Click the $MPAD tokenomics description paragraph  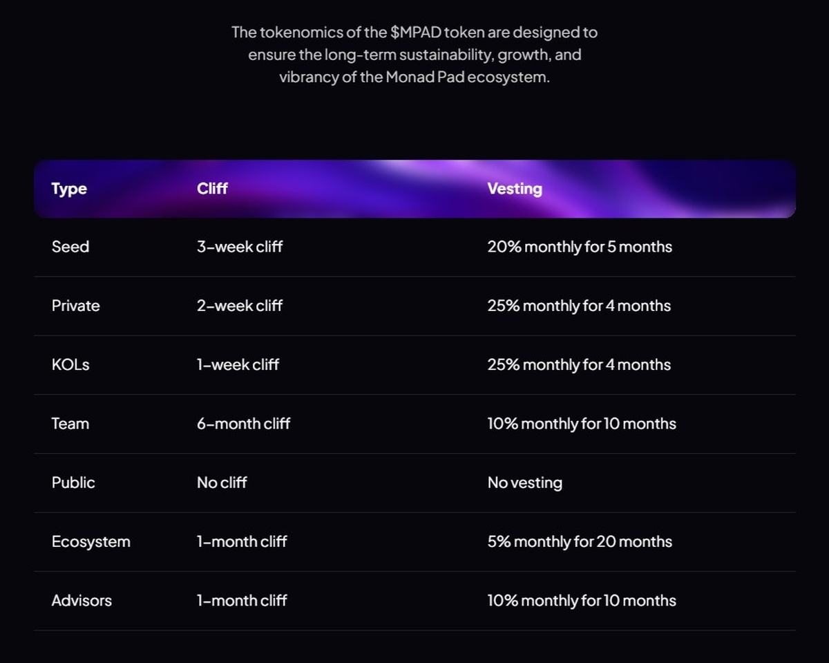[414, 55]
